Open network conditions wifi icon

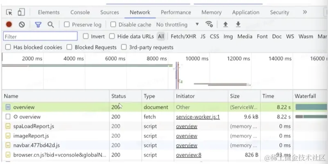click(209, 25)
